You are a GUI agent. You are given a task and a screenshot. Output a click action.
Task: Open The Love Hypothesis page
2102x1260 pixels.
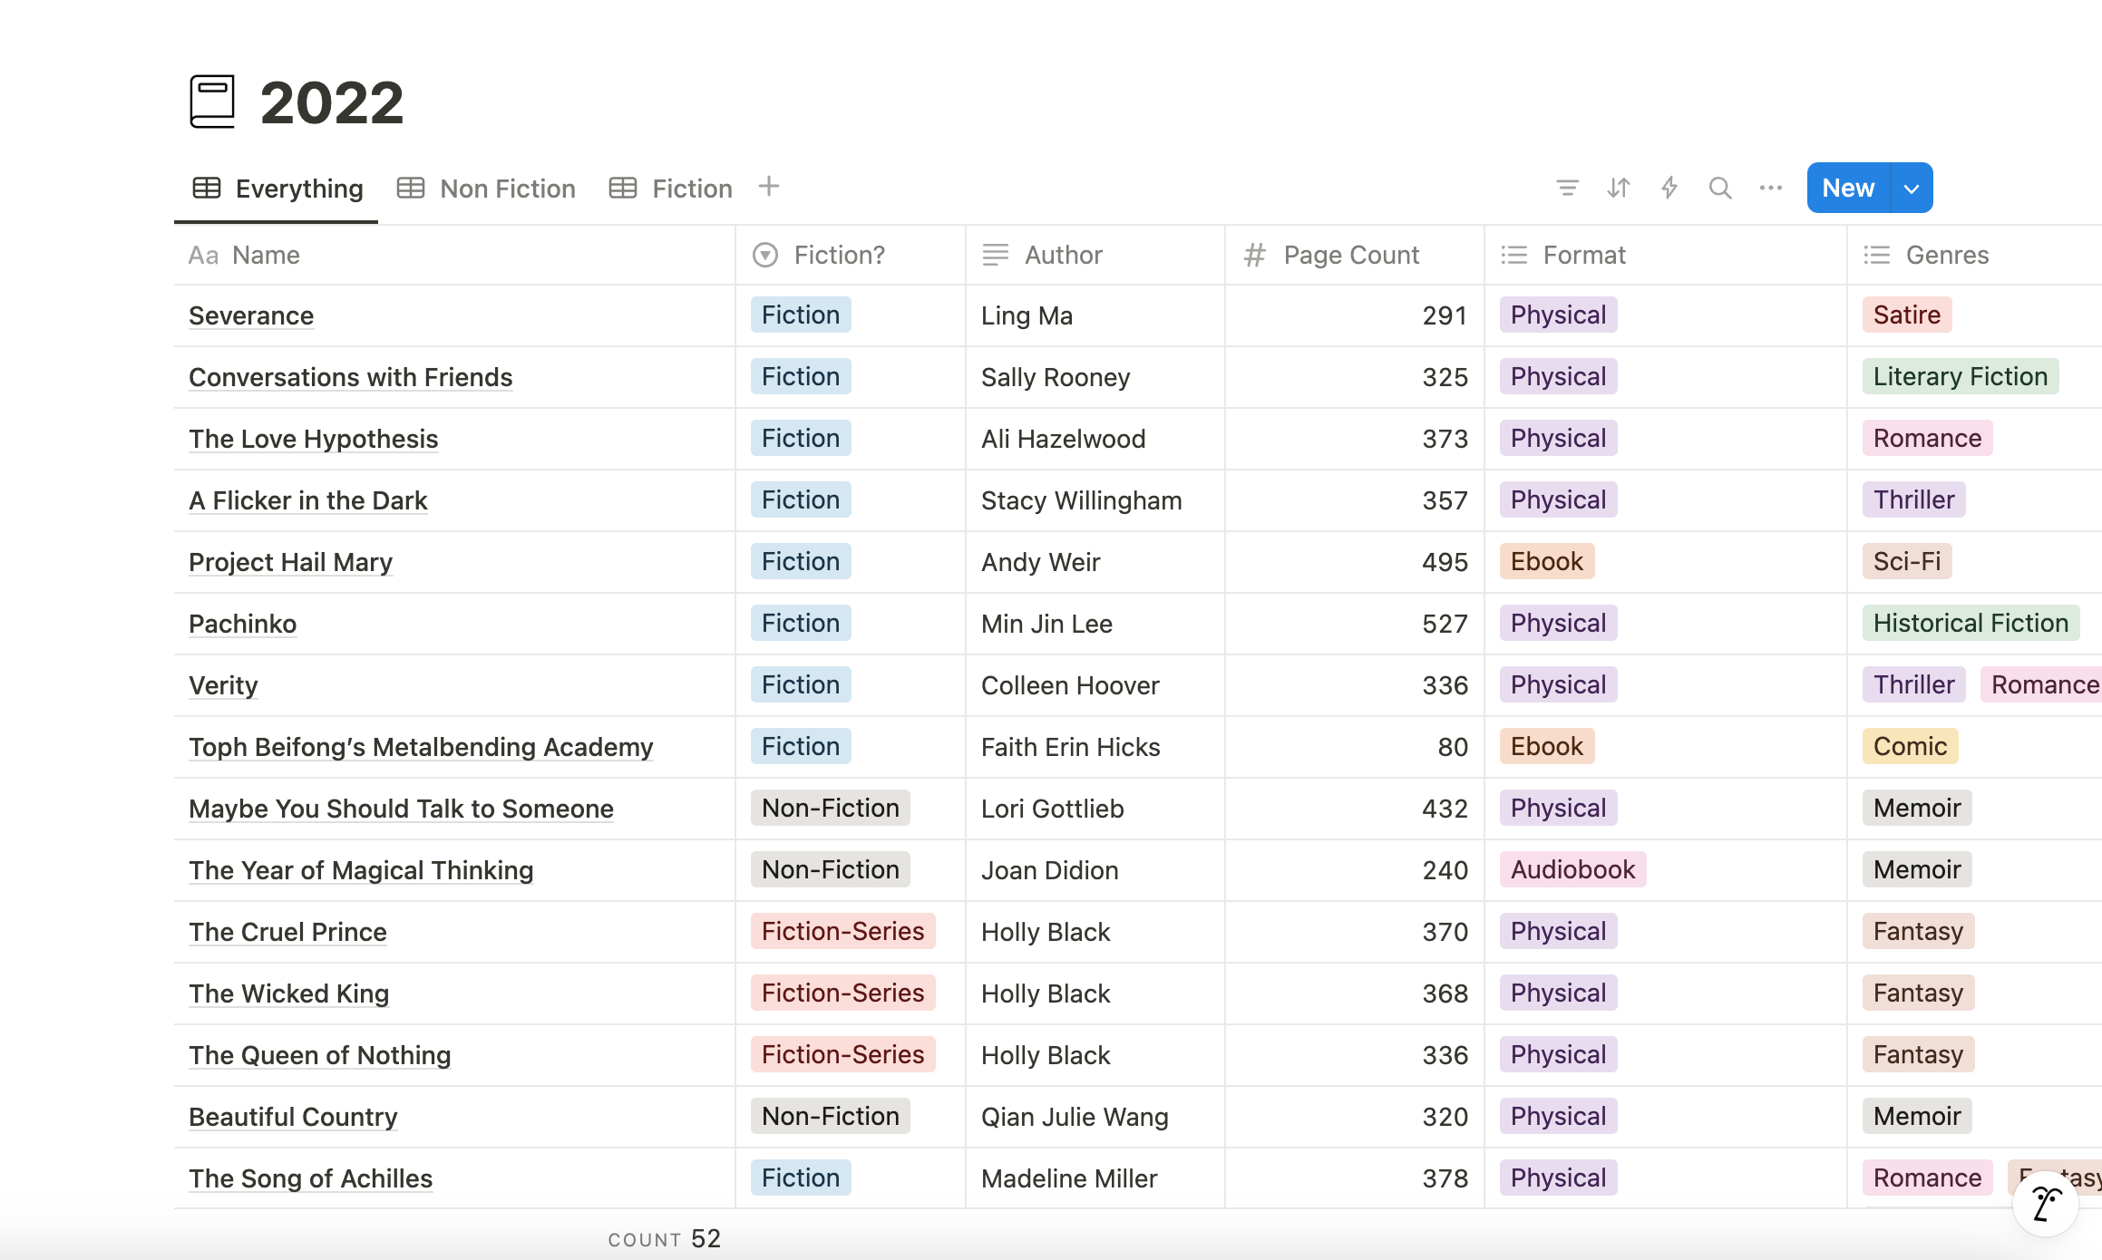[x=314, y=439]
